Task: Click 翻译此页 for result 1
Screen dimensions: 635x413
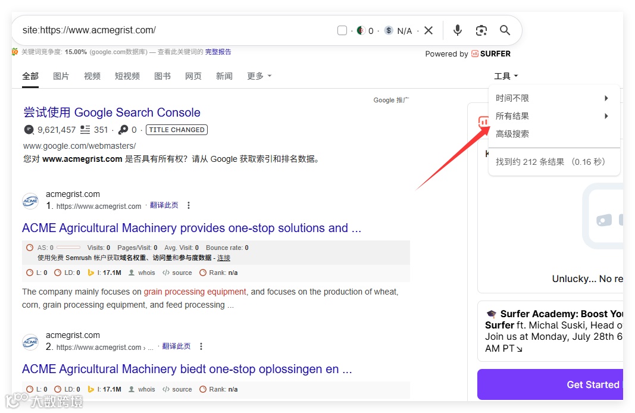Action: (164, 205)
